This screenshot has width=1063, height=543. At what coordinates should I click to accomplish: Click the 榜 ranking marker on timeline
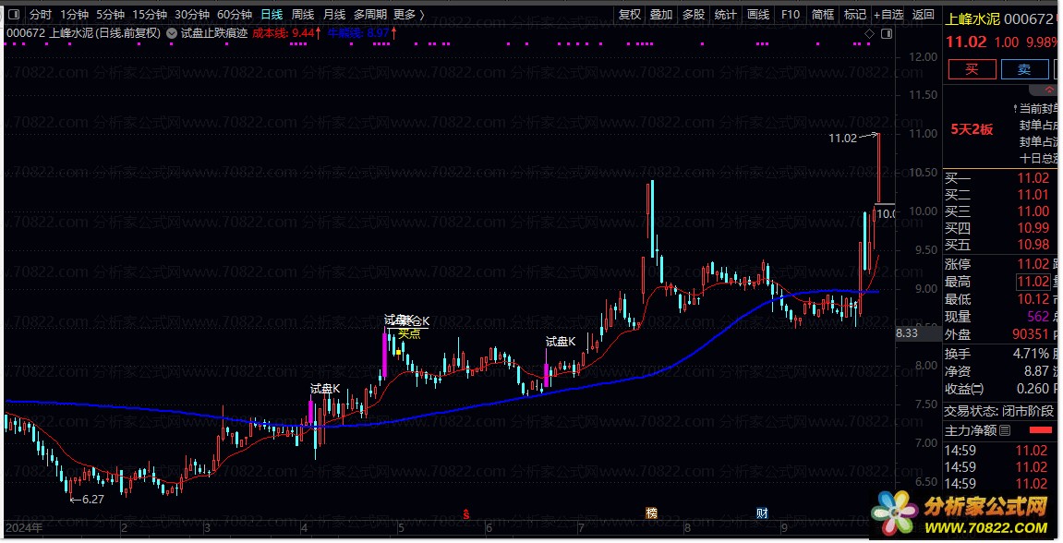pyautogui.click(x=652, y=513)
